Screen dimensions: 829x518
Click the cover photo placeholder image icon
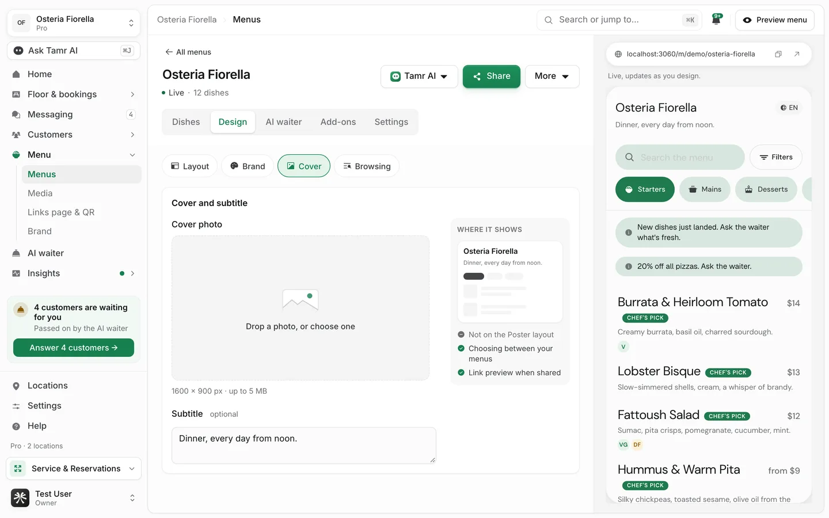pos(301,300)
